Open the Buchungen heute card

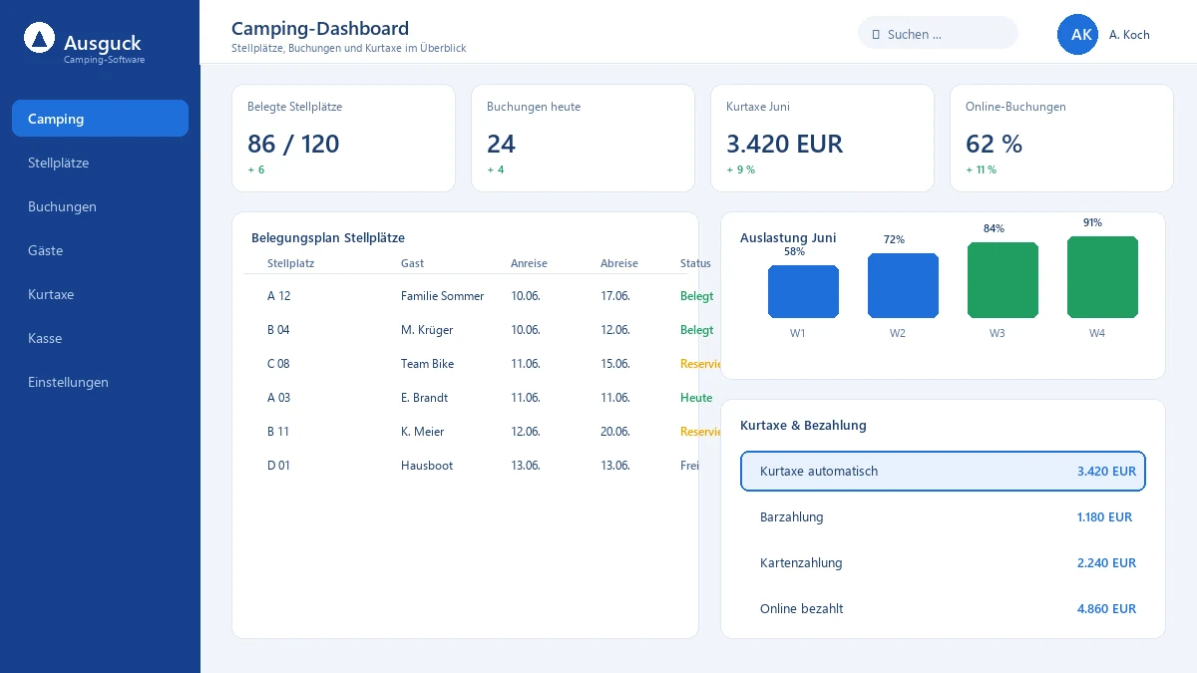click(583, 138)
